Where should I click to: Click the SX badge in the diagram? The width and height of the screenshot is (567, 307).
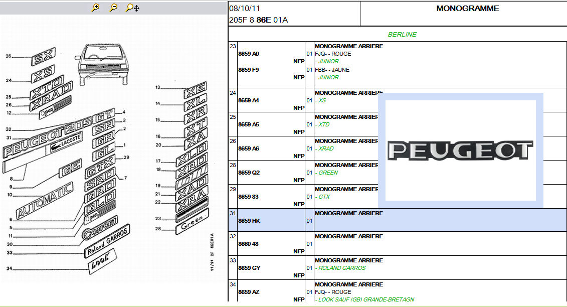(44, 57)
